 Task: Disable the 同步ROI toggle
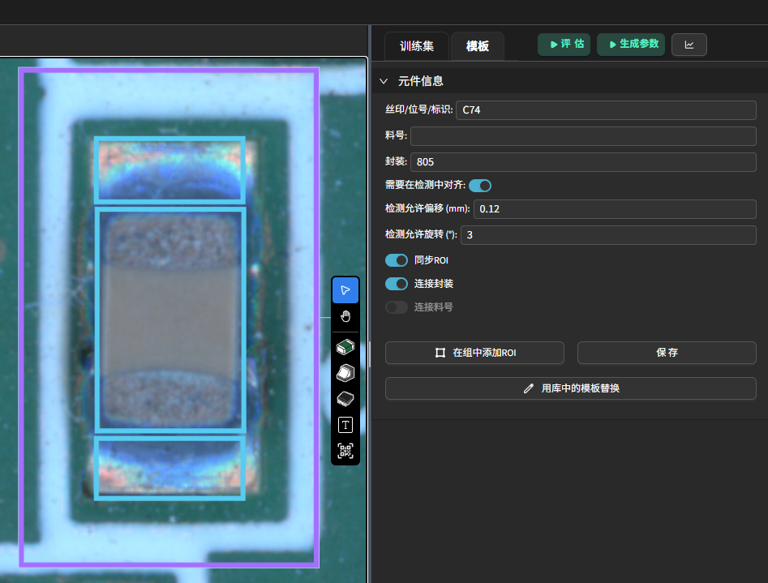pyautogui.click(x=397, y=260)
